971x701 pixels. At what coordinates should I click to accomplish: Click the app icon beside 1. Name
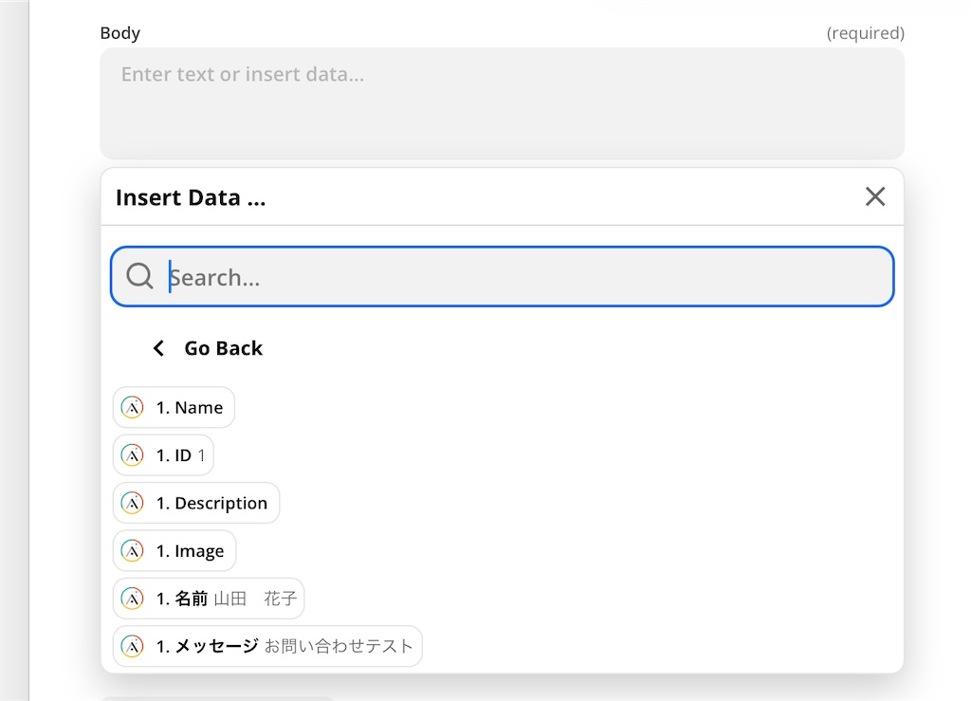pos(133,408)
